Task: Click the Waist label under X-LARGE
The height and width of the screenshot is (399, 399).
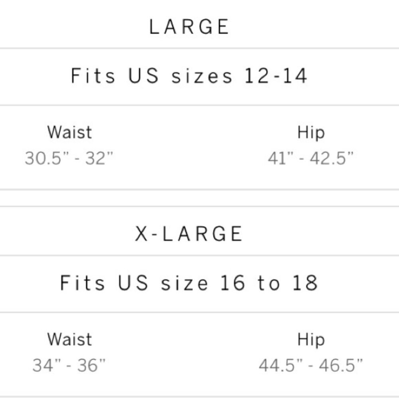Action: [x=69, y=339]
